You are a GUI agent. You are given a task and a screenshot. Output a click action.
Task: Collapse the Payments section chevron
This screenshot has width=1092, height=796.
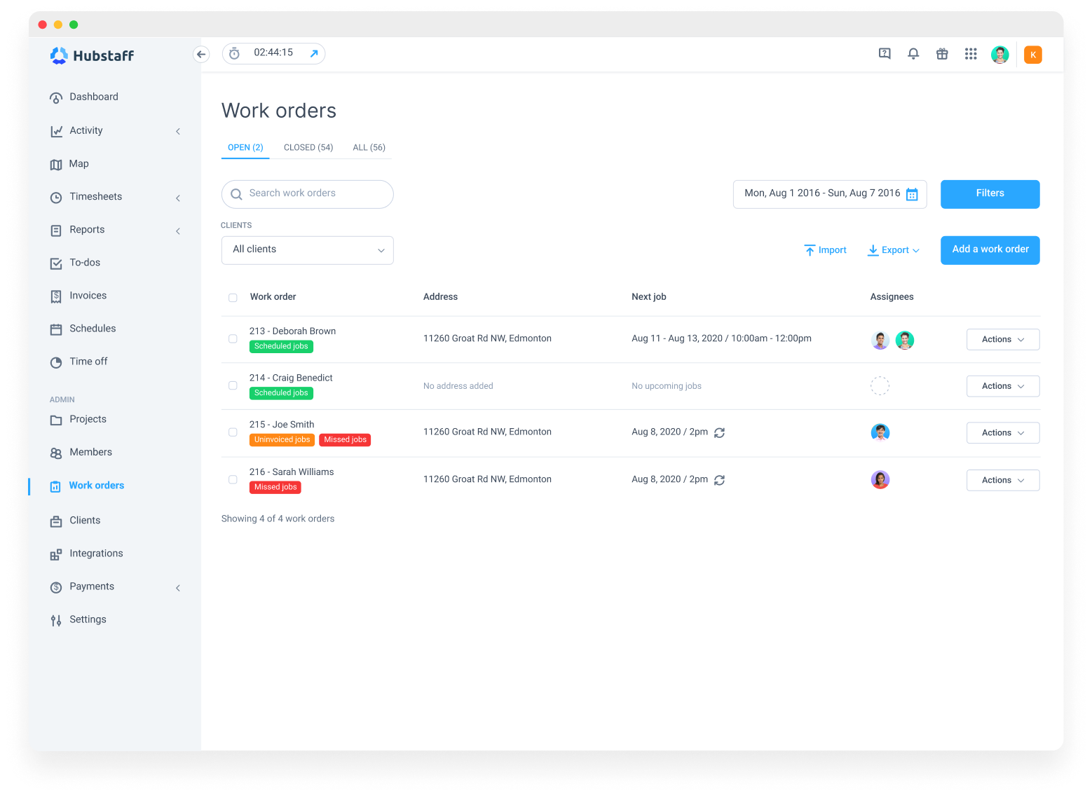click(177, 588)
